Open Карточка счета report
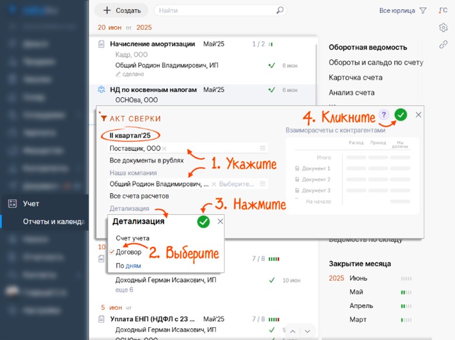This screenshot has height=340, width=455. [355, 77]
